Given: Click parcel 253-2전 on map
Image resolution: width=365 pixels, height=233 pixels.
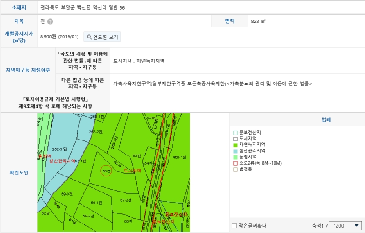Looking at the screenshot, I should [96, 132].
